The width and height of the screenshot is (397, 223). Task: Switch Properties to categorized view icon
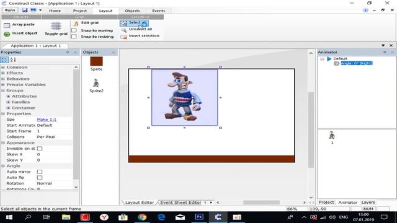pos(4,59)
